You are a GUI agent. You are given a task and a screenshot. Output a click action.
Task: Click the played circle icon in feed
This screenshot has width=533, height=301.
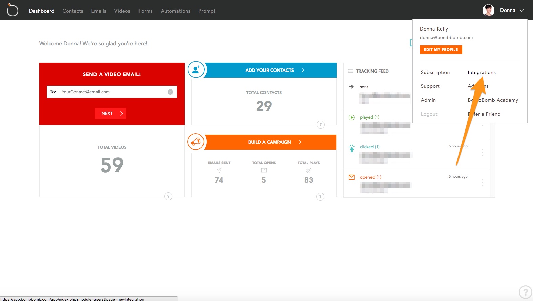[351, 117]
